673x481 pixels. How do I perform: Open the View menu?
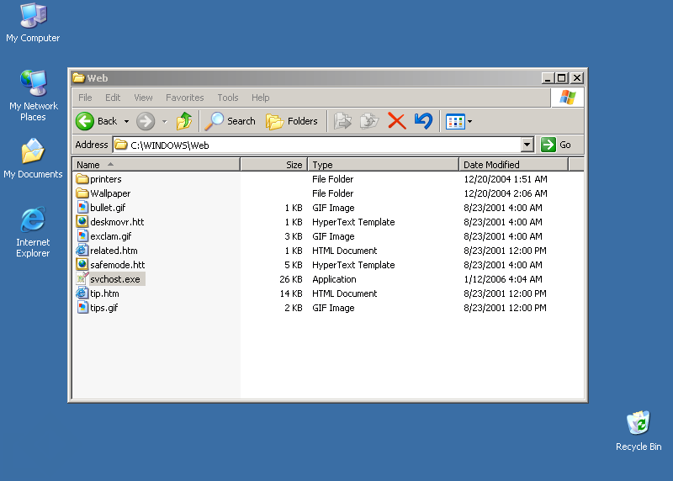[x=143, y=98]
